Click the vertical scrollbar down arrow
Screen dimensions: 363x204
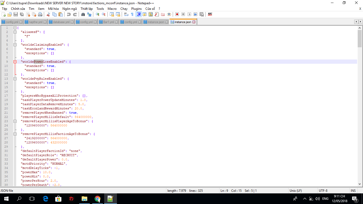click(360, 184)
